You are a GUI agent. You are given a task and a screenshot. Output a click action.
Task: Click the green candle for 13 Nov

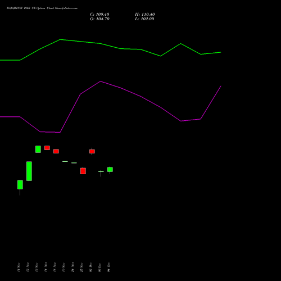tap(38, 149)
